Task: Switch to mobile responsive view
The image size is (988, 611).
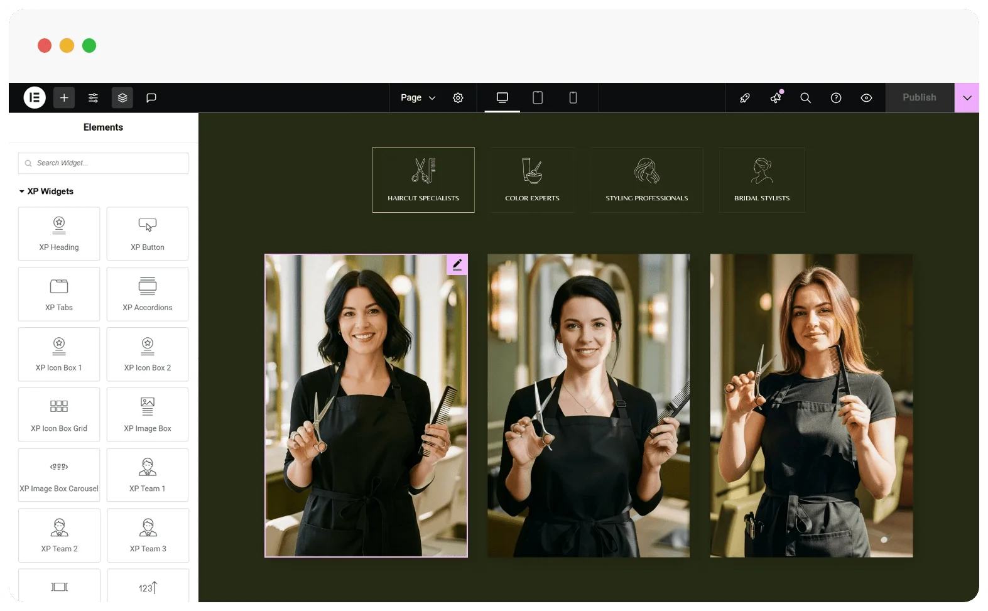Action: [x=573, y=97]
